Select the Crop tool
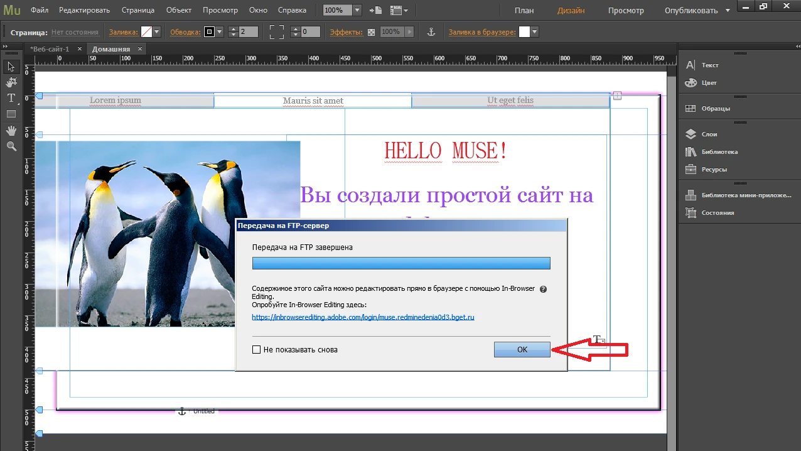Viewport: 801px width, 451px height. tap(11, 82)
